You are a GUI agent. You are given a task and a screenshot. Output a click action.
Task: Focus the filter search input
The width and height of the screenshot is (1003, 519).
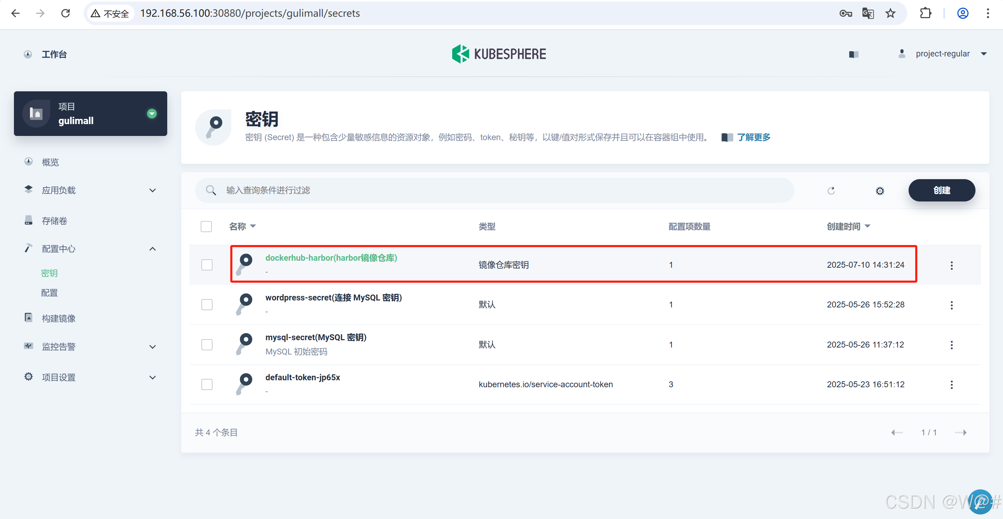(494, 190)
